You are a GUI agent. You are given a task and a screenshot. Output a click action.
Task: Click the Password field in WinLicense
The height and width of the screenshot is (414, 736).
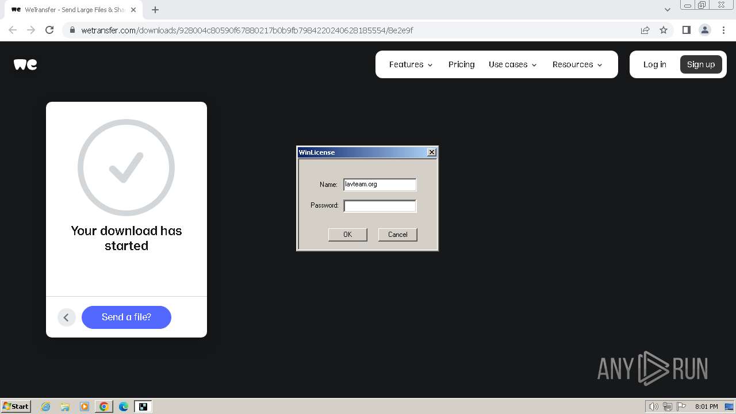click(x=379, y=206)
